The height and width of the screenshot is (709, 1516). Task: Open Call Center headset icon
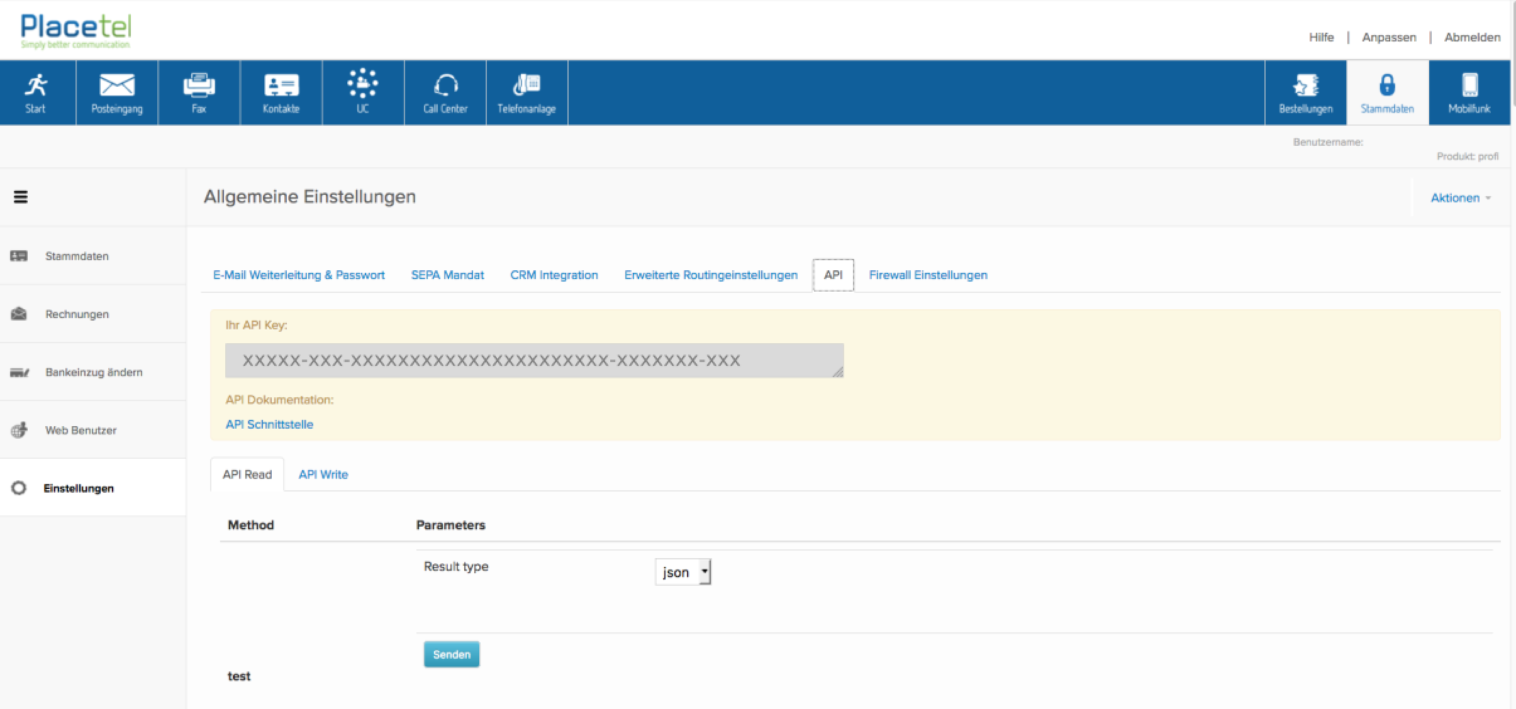[445, 85]
